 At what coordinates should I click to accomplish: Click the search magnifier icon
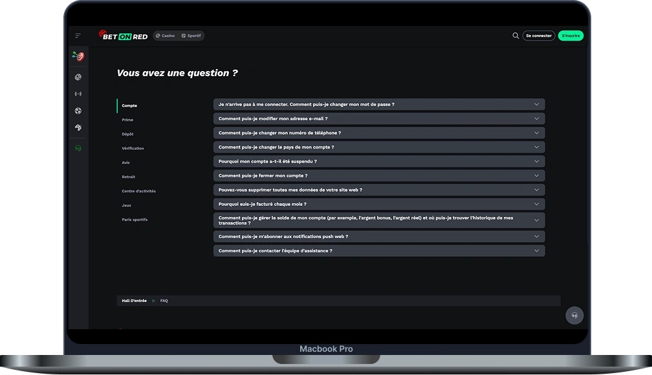(x=515, y=35)
